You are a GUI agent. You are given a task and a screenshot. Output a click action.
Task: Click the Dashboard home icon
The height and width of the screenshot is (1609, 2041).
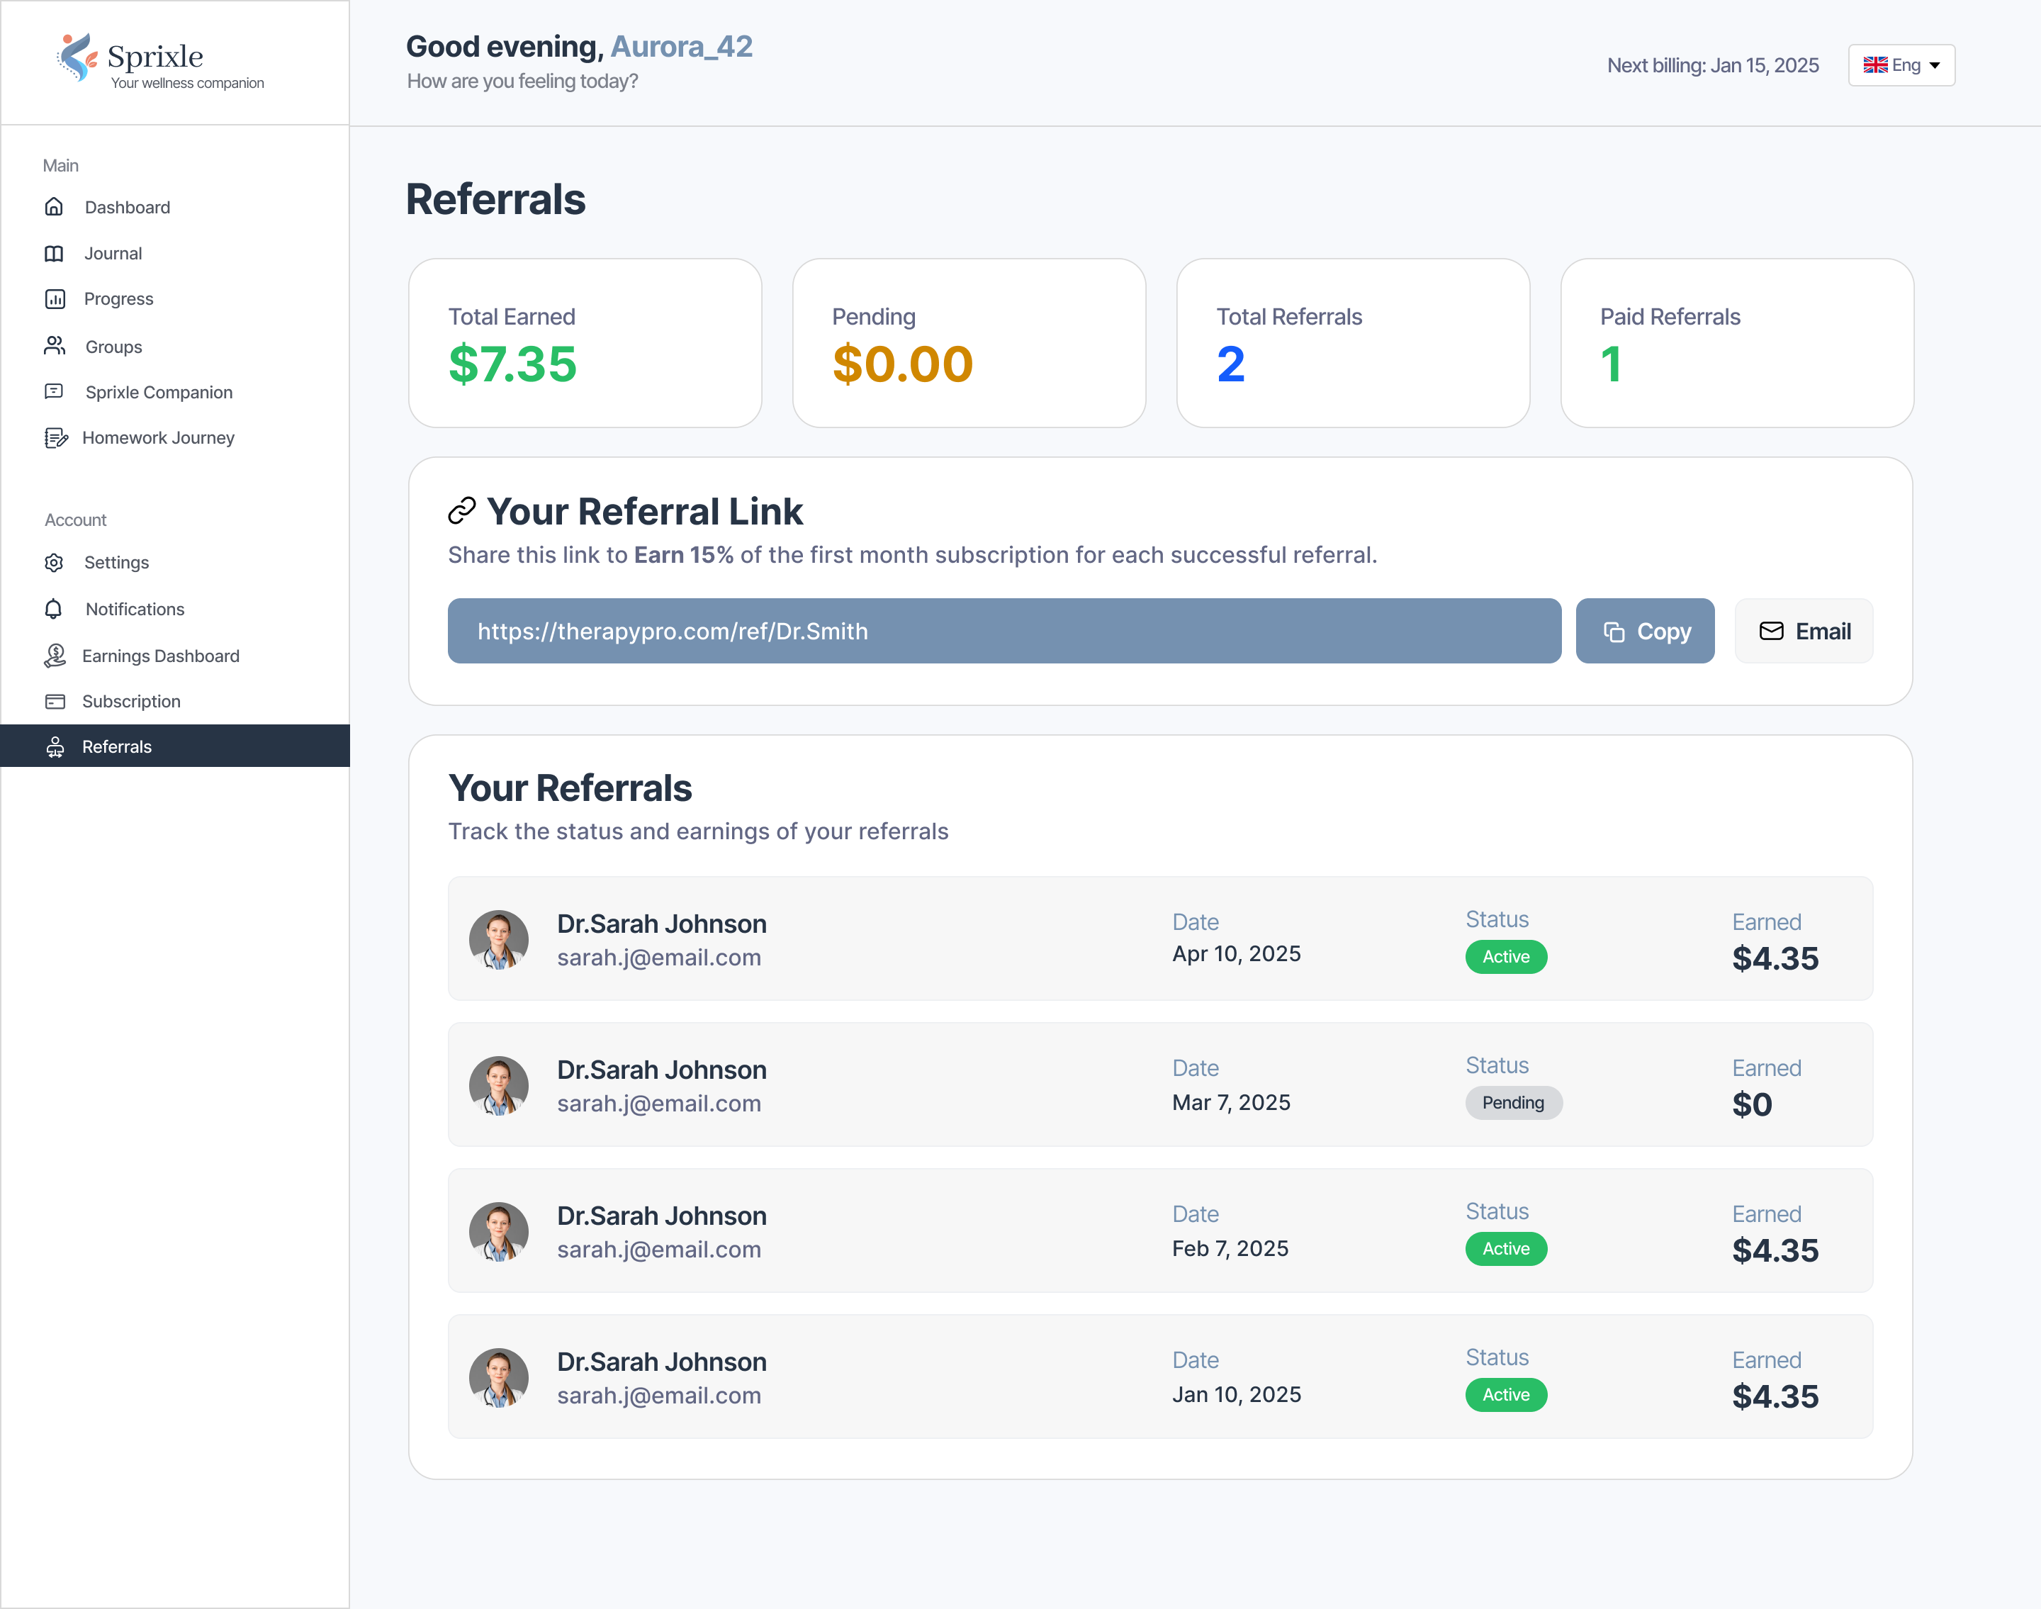[x=54, y=207]
